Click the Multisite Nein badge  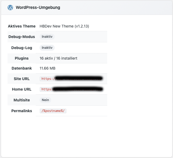pyautogui.click(x=45, y=100)
